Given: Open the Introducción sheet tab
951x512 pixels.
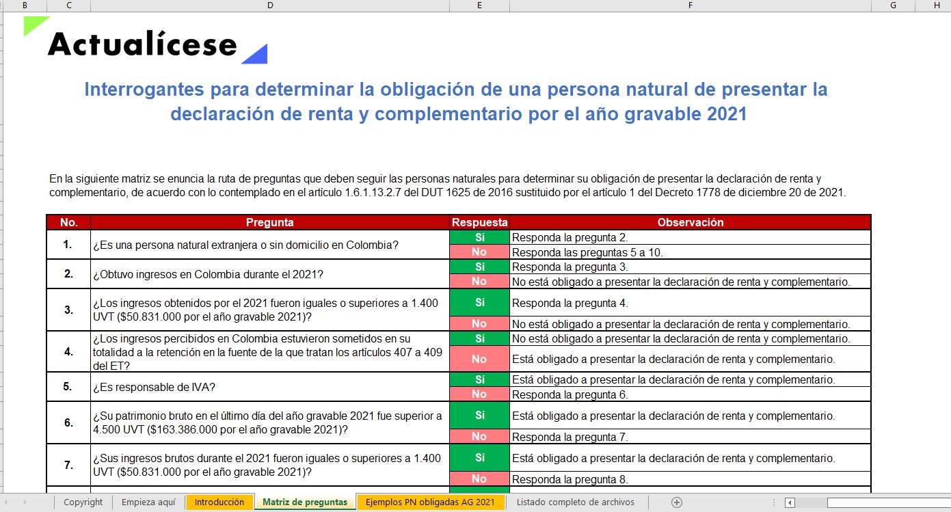Looking at the screenshot, I should [x=219, y=502].
